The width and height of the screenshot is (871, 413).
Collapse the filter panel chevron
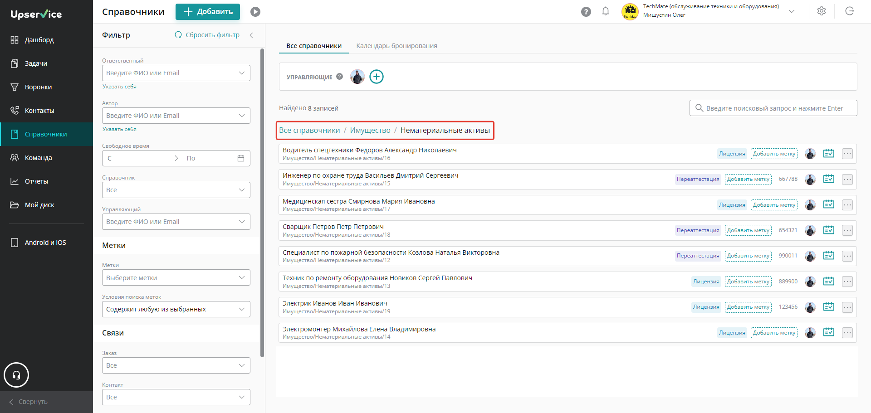point(251,35)
